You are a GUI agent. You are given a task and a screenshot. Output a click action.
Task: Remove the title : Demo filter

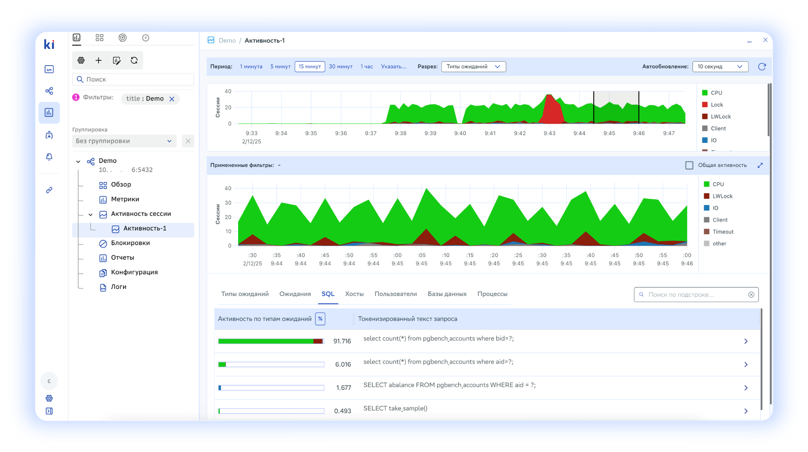click(x=172, y=99)
